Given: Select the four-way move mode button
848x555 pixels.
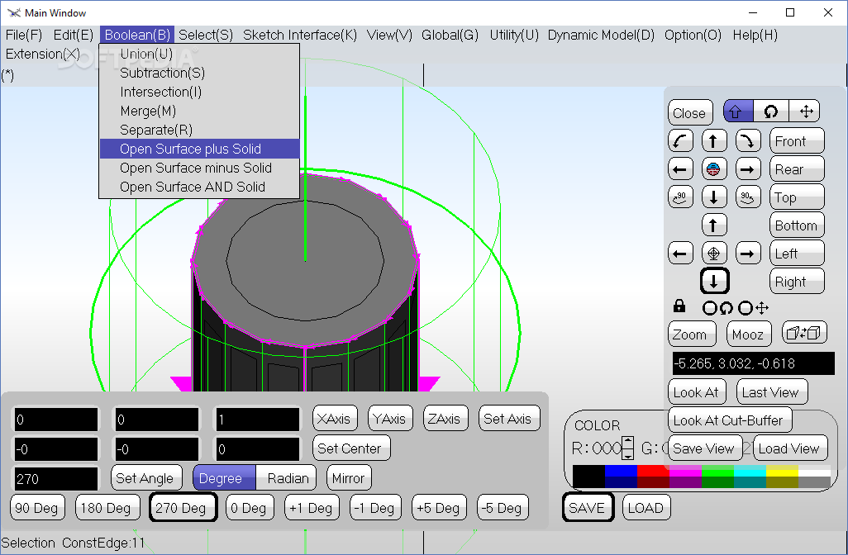Looking at the screenshot, I should [805, 111].
